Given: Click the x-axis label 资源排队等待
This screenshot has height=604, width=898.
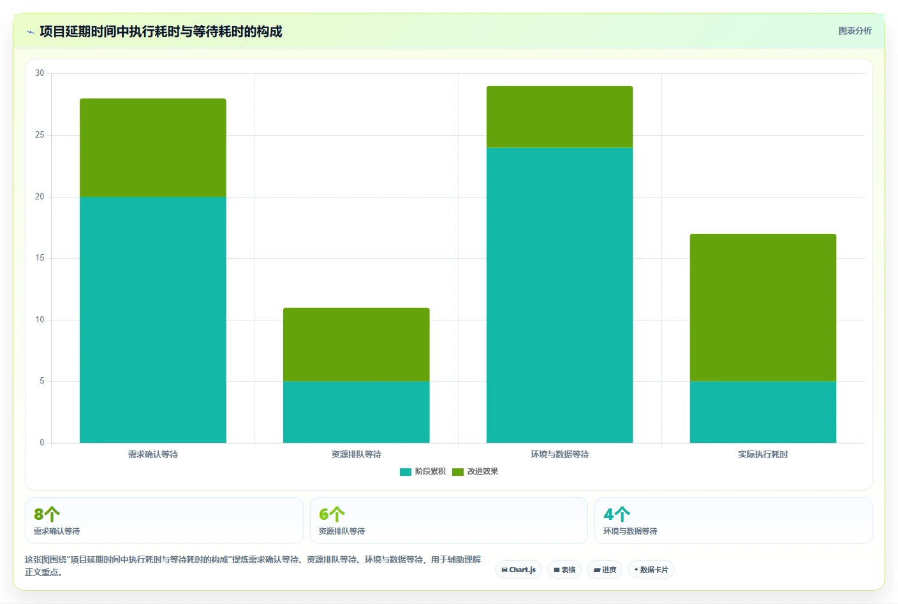Looking at the screenshot, I should [x=357, y=454].
